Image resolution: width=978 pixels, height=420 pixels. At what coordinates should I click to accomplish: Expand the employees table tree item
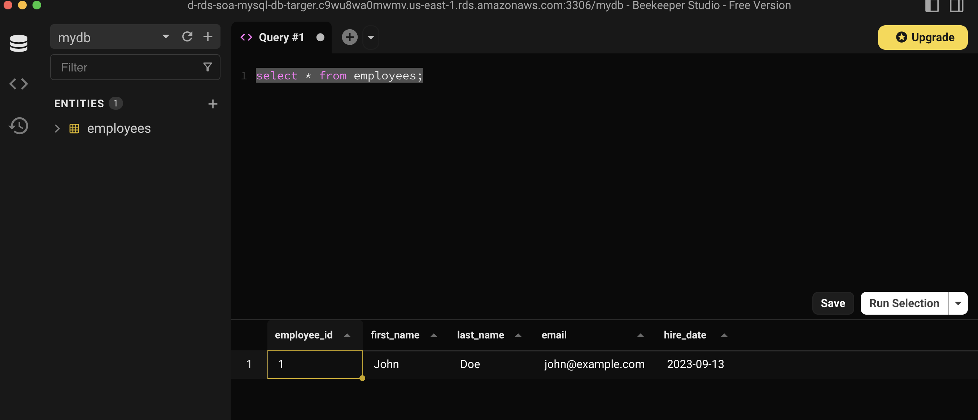(x=57, y=128)
